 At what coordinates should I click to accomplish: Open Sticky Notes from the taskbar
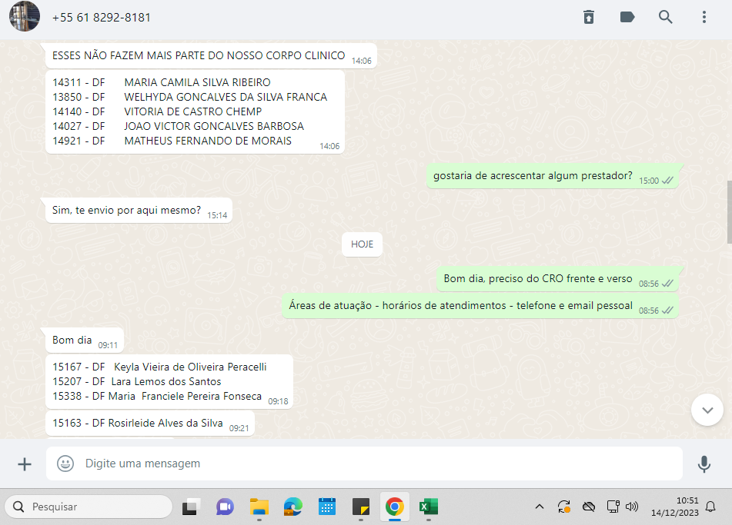click(x=361, y=507)
